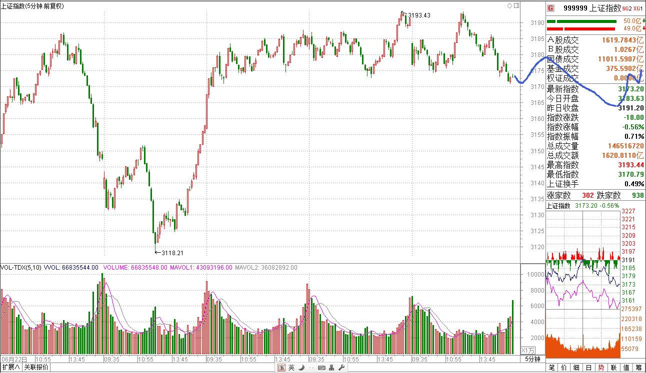Toggle the 英 English input mode

click(291, 368)
